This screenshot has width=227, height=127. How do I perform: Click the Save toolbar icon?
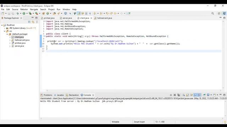[9, 13]
